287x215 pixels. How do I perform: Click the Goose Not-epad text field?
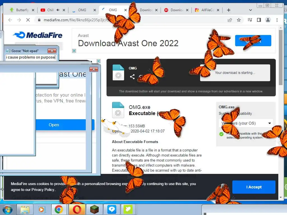point(31,57)
